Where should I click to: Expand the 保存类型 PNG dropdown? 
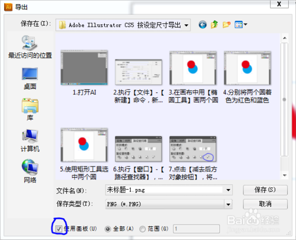pyautogui.click(x=228, y=204)
